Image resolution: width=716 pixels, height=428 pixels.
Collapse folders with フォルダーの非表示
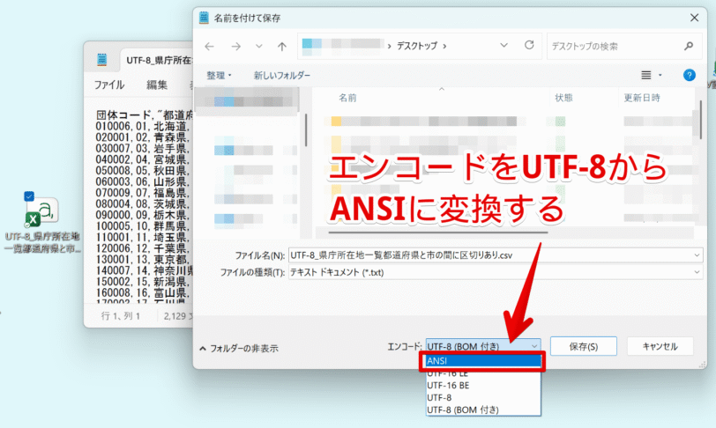239,349
